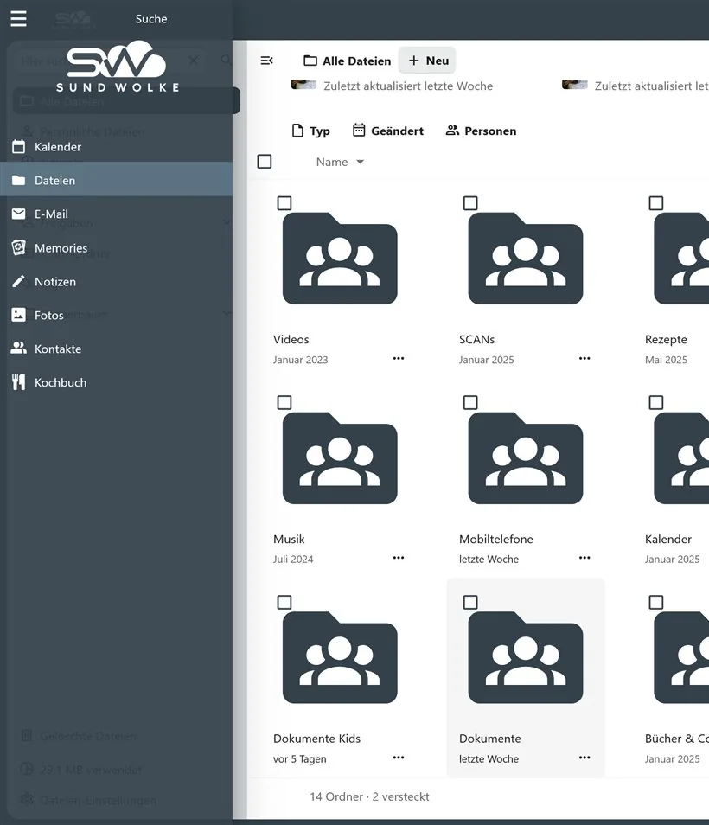Open the Bücher shared folder icon
The width and height of the screenshot is (709, 825).
(681, 657)
